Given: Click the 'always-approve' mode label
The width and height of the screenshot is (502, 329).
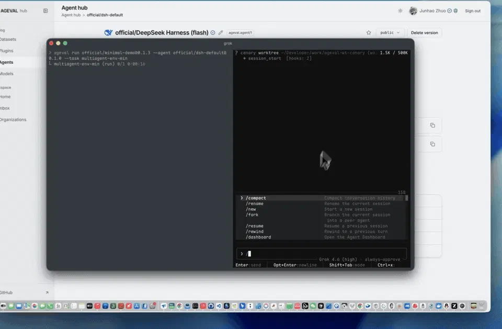Looking at the screenshot, I should click(x=382, y=259).
